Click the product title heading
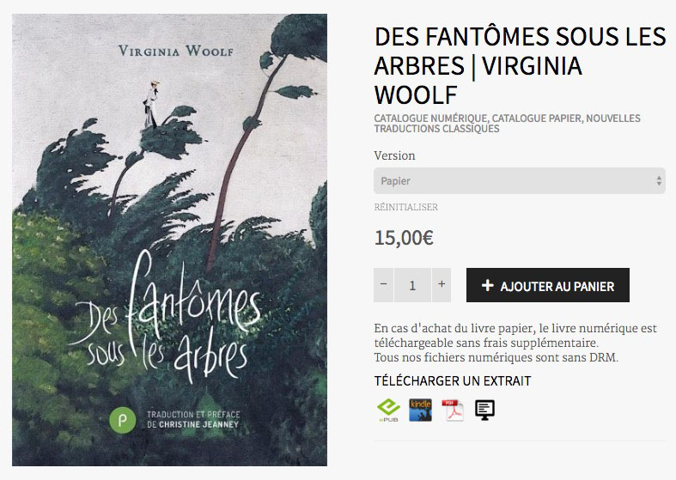This screenshot has height=480, width=676. click(x=520, y=65)
